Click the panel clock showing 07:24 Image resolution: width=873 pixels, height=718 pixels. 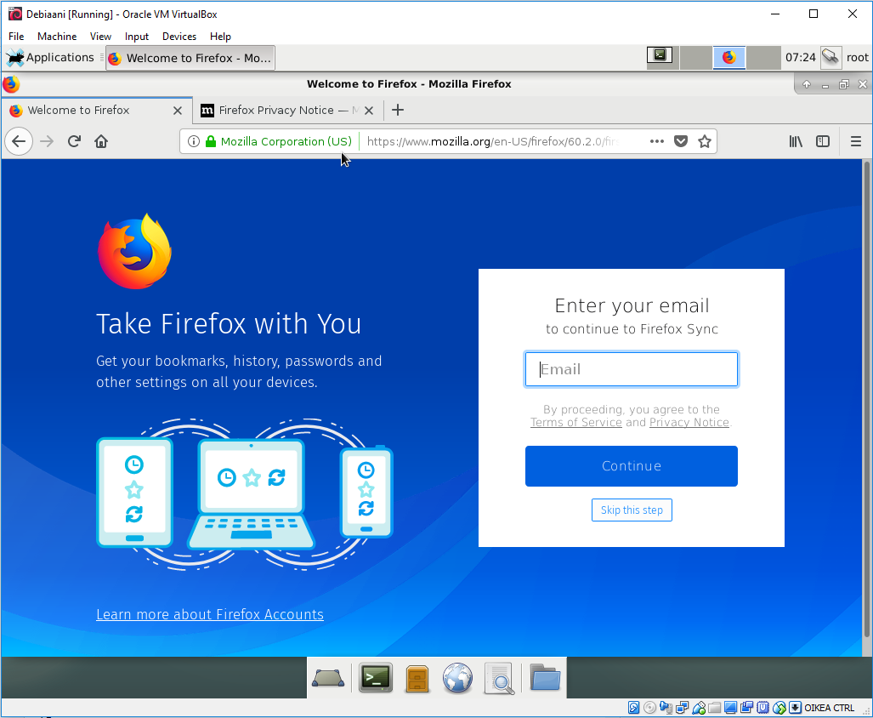[800, 57]
